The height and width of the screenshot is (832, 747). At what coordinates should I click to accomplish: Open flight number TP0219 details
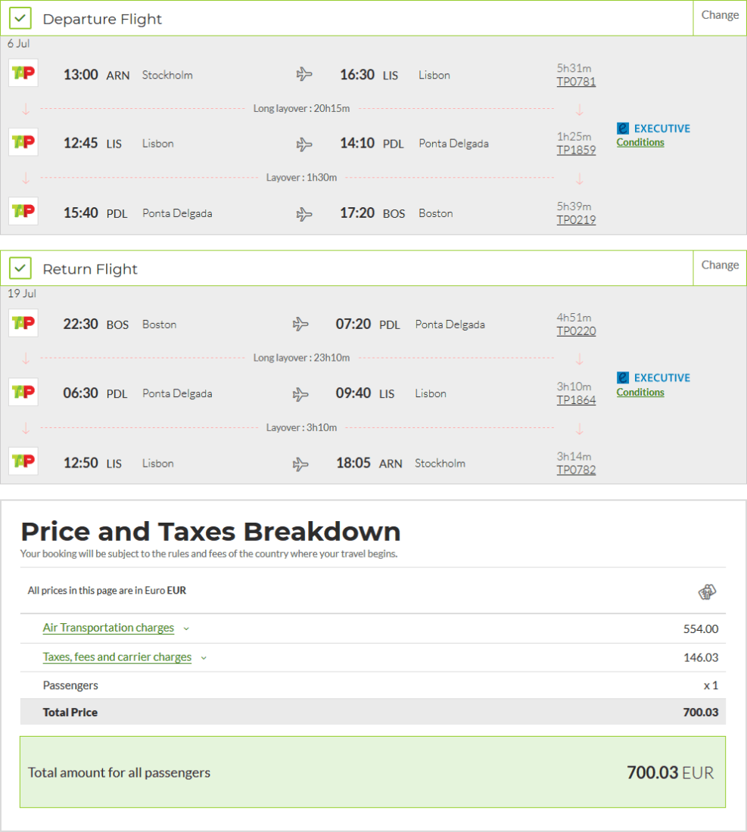click(x=576, y=220)
